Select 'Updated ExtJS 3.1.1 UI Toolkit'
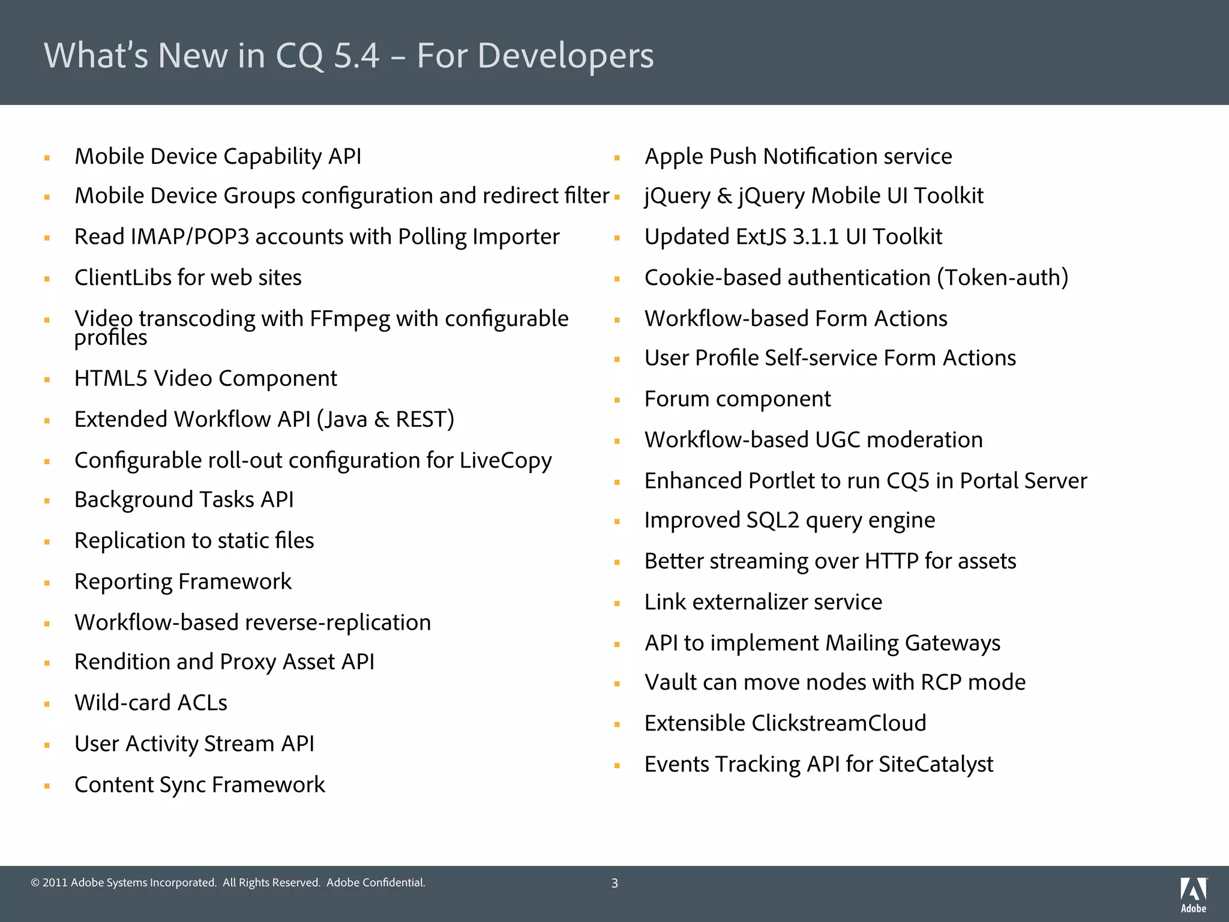The width and height of the screenshot is (1229, 922). click(x=793, y=237)
